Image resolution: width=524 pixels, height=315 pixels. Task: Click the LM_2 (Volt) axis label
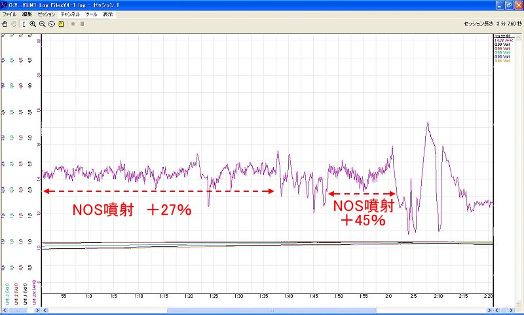pos(16,294)
